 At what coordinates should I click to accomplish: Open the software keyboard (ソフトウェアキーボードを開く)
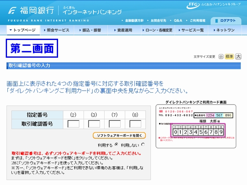[x=119, y=136]
